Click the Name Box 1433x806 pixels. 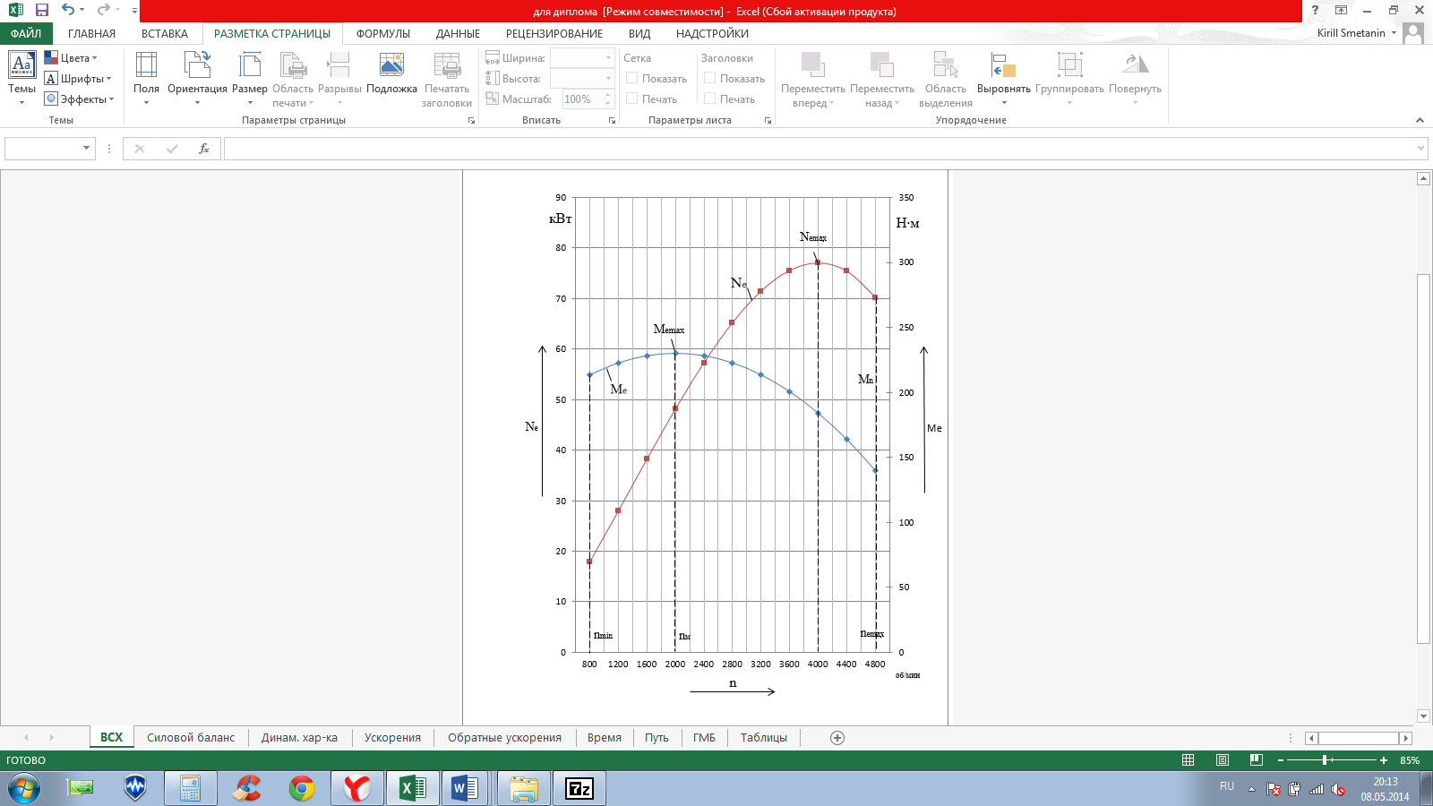pyautogui.click(x=50, y=149)
